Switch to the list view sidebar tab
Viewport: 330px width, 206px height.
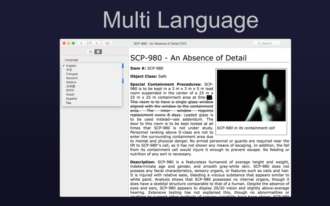coord(91,52)
